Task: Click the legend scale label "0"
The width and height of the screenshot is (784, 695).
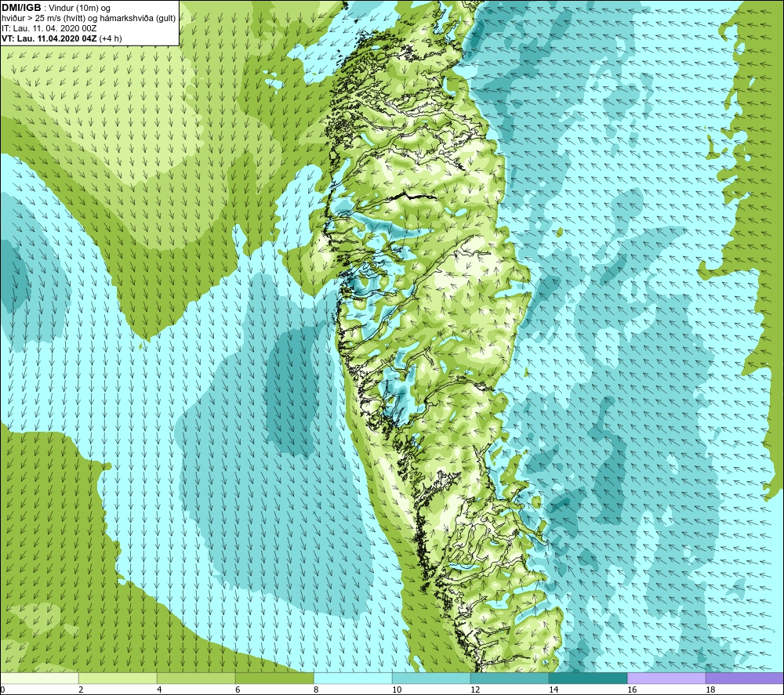Action: pyautogui.click(x=2, y=690)
